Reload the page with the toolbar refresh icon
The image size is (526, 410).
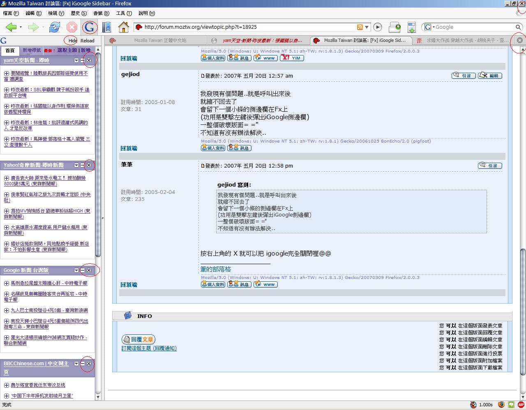[54, 27]
